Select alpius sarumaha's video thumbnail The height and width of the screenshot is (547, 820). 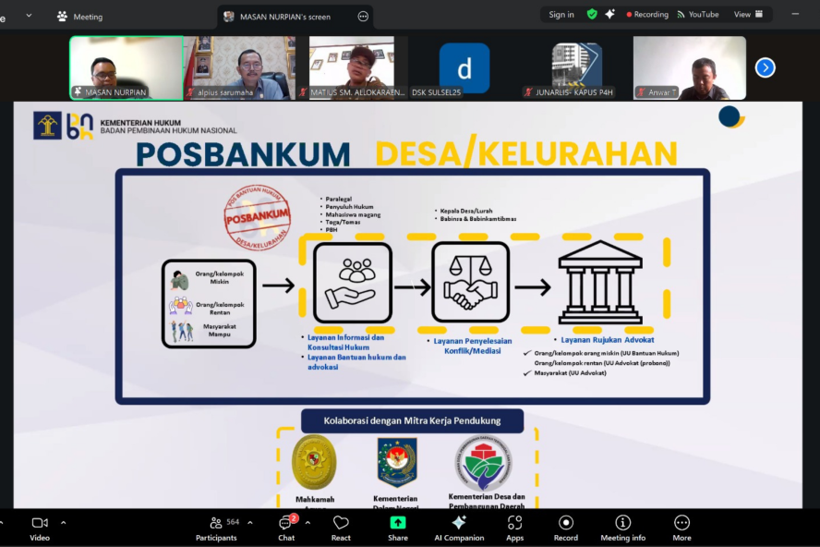240,67
